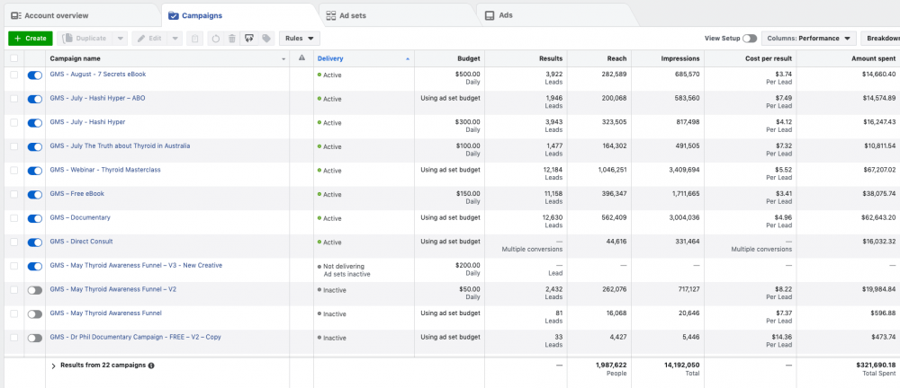This screenshot has width=900, height=388.
Task: Click the undo/revert circular arrow icon
Action: [x=215, y=39]
